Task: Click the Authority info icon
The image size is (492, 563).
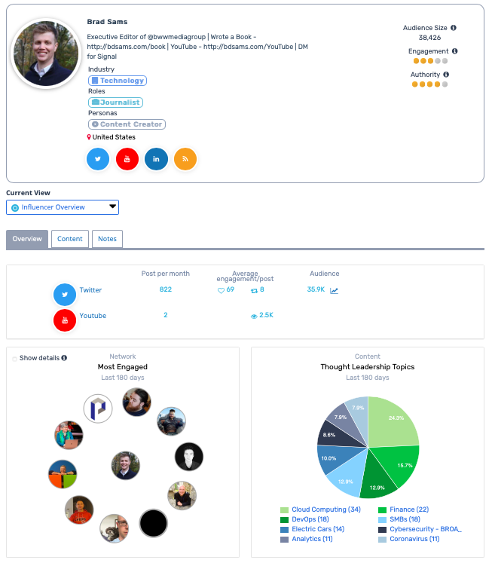Action: point(446,75)
